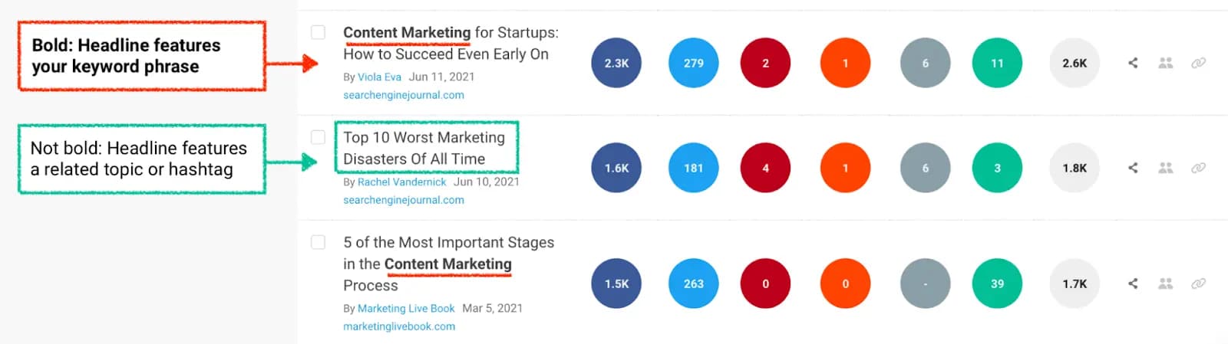Visit marketinglivebook.com domain link
Image resolution: width=1228 pixels, height=344 pixels.
(x=399, y=326)
